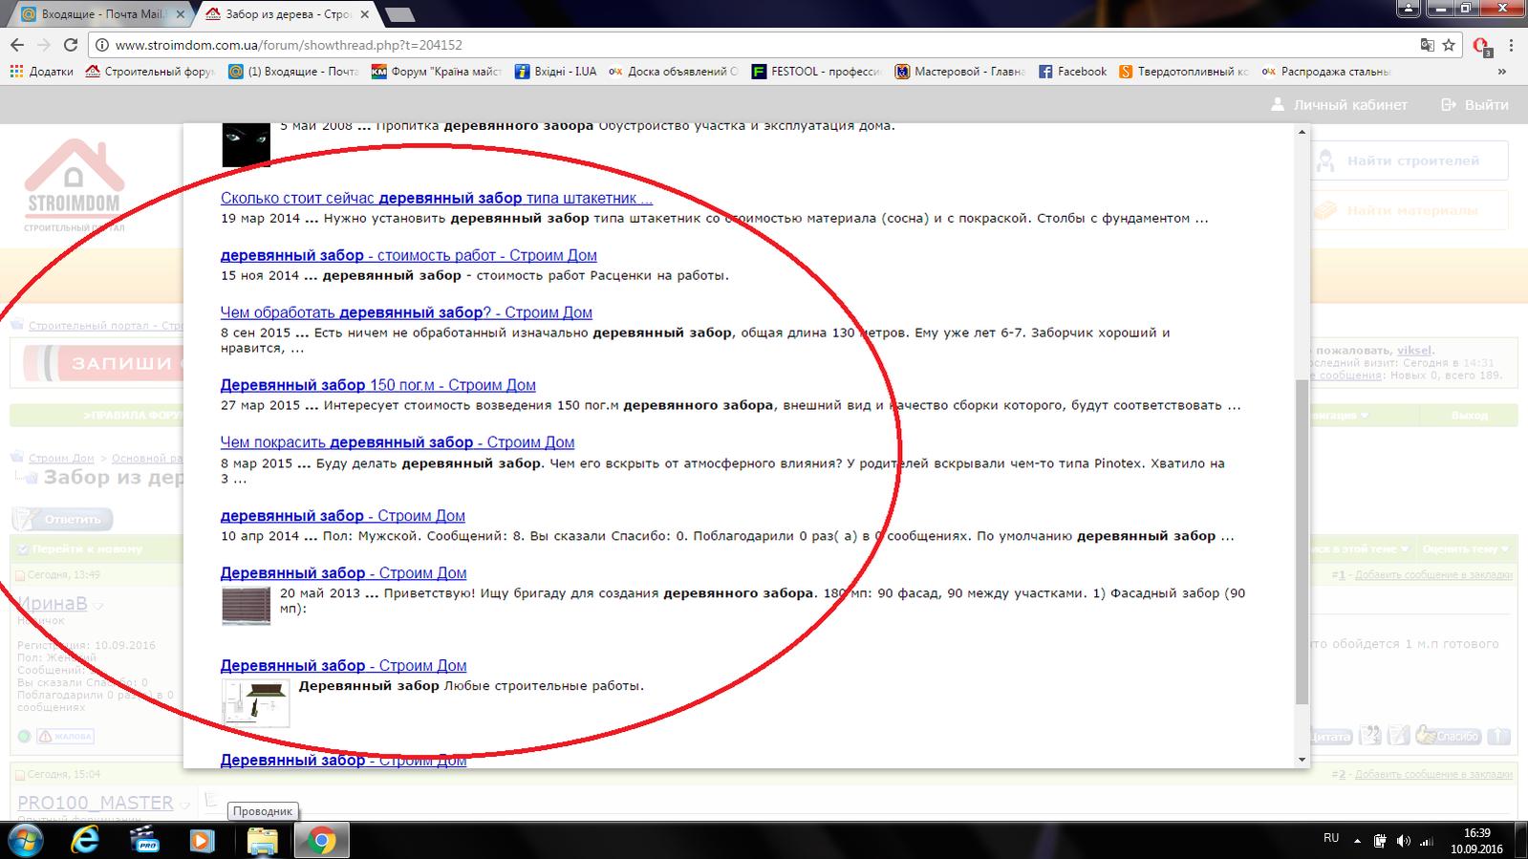Viewport: 1528px width, 859px height.
Task: Bookmark this page with the star icon
Action: pos(1449,45)
